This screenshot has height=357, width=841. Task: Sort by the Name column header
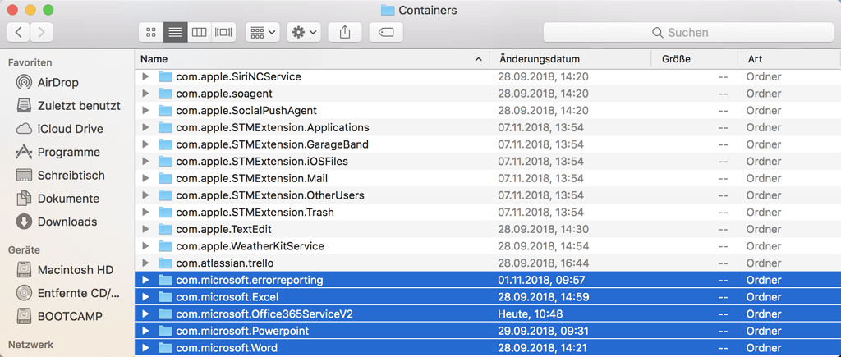(x=311, y=59)
